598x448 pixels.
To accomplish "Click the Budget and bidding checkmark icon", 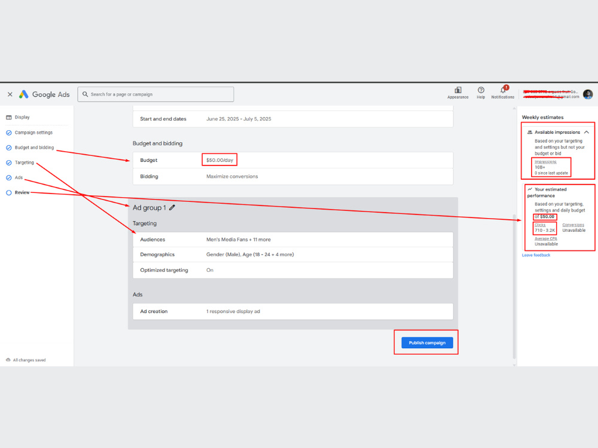I will coord(9,148).
